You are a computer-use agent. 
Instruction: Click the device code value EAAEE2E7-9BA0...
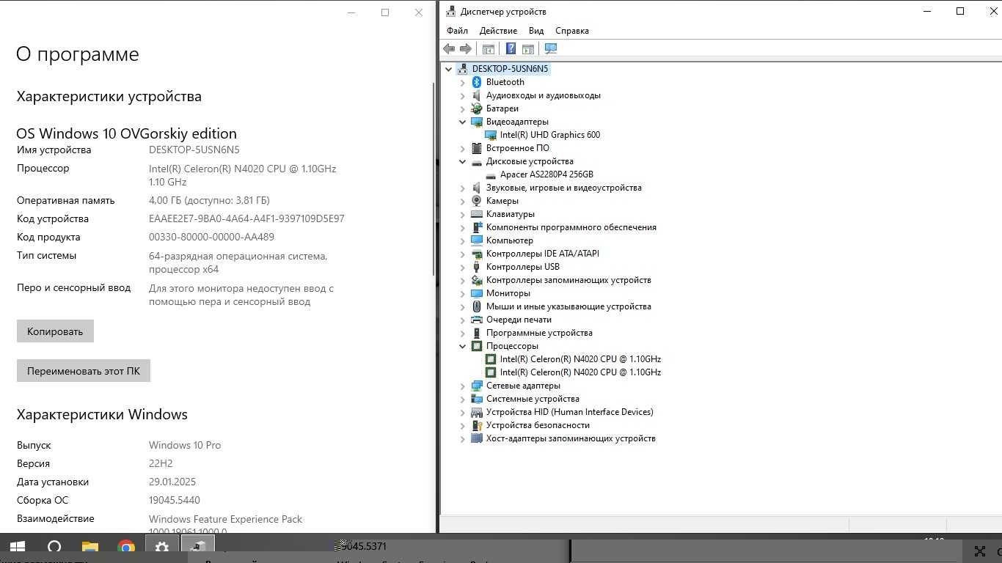[246, 218]
